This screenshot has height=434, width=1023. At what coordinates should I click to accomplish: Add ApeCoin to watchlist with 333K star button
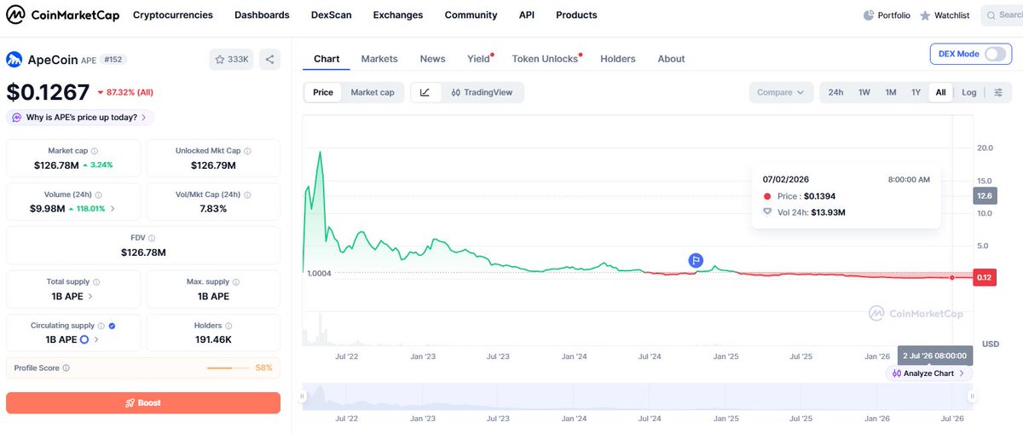tap(232, 60)
